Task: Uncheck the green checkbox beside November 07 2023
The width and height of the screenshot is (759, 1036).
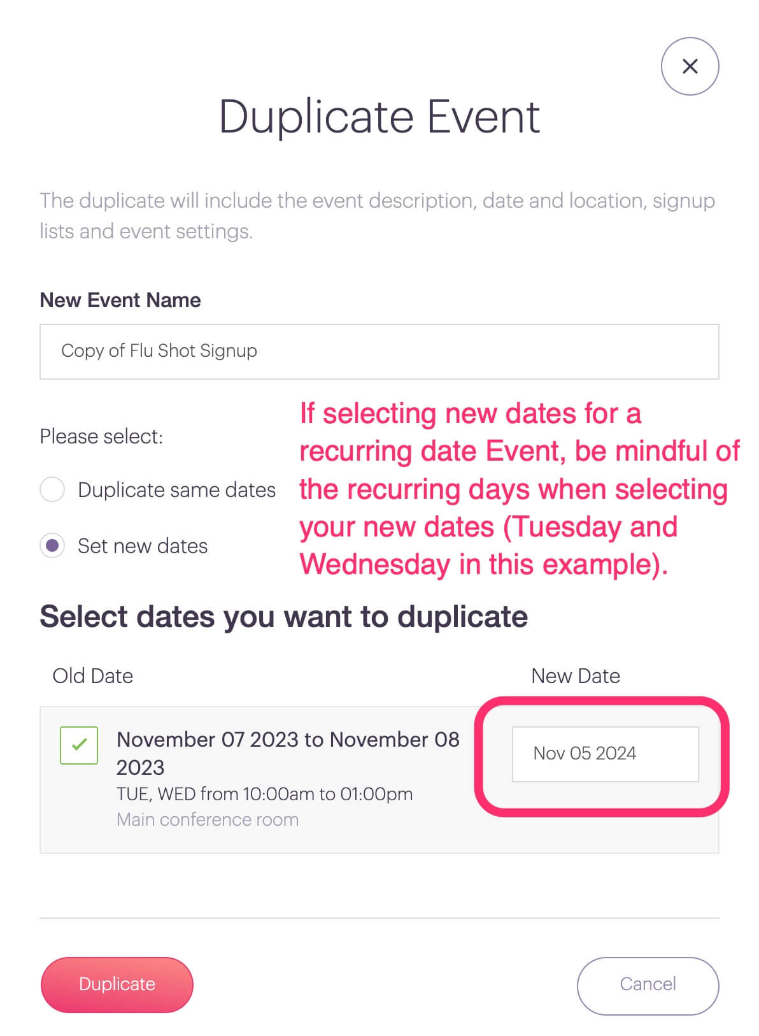Action: 79,745
